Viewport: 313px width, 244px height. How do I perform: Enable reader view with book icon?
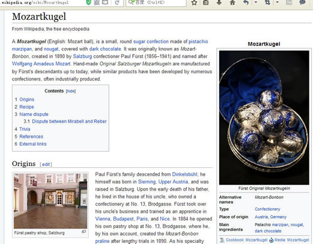105,2
